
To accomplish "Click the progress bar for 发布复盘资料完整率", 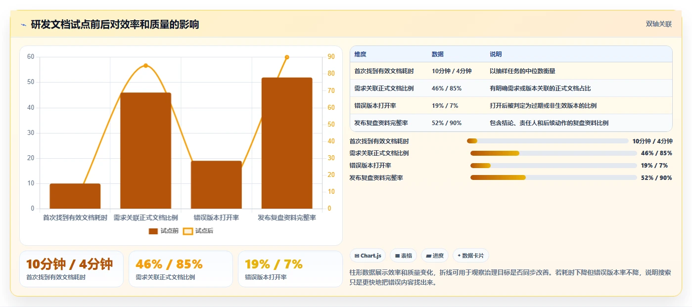I will [x=554, y=177].
